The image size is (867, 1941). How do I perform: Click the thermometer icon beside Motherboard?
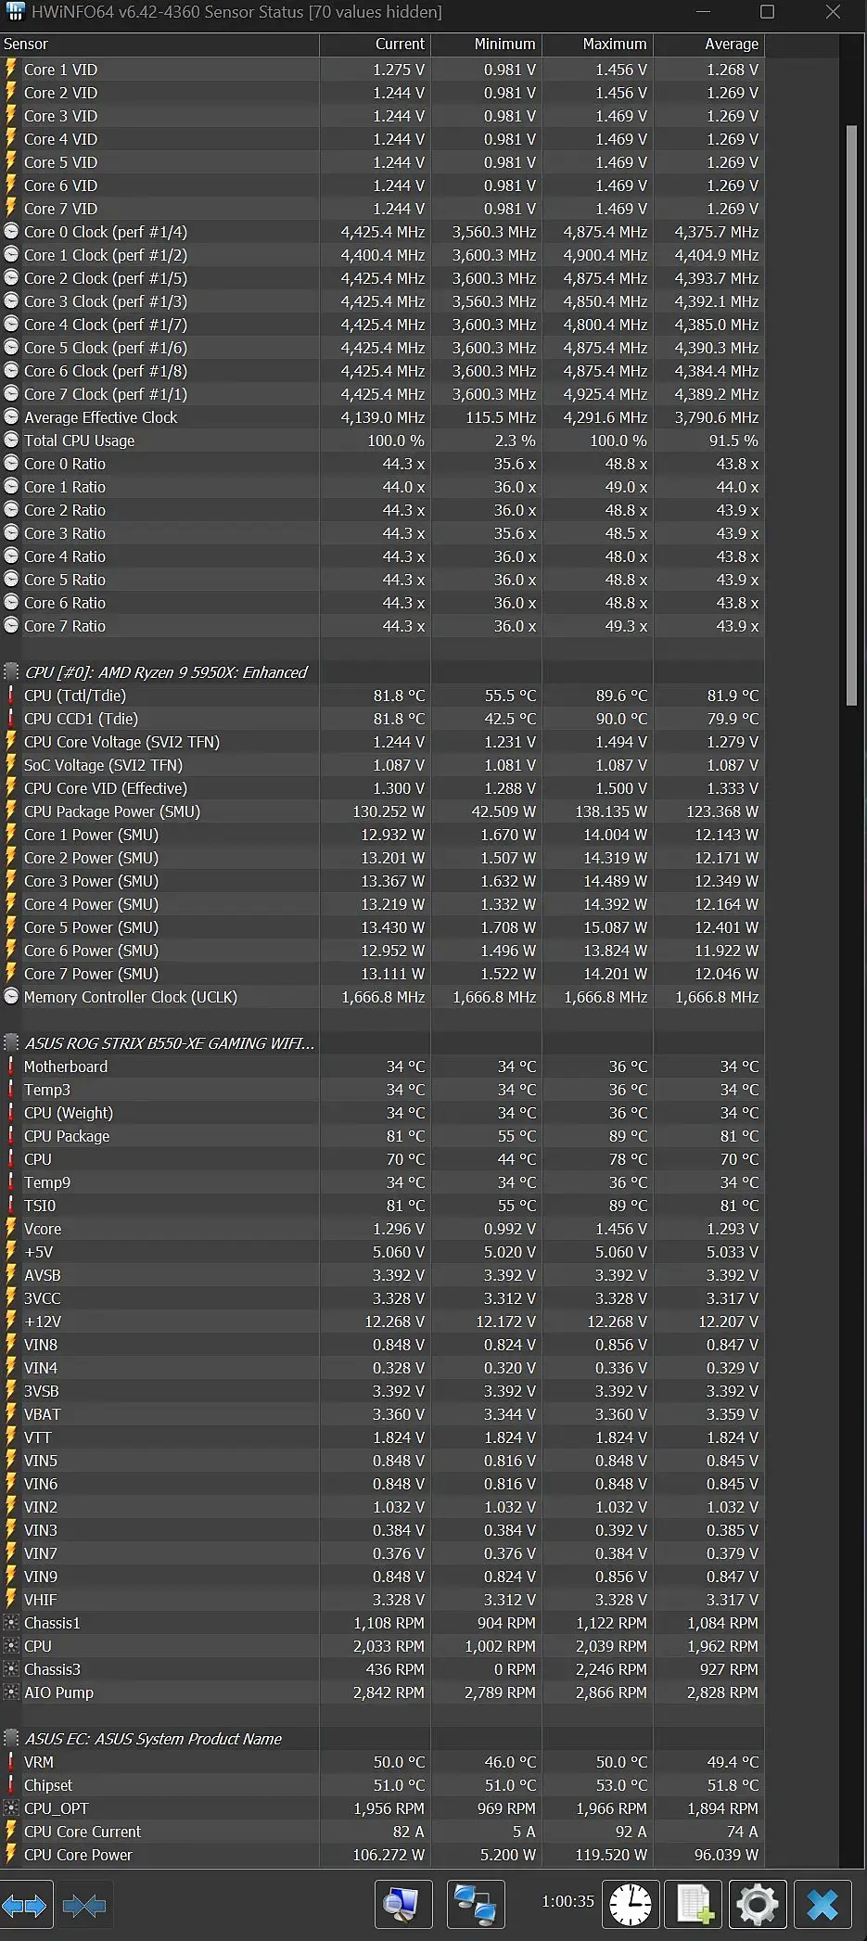11,1066
